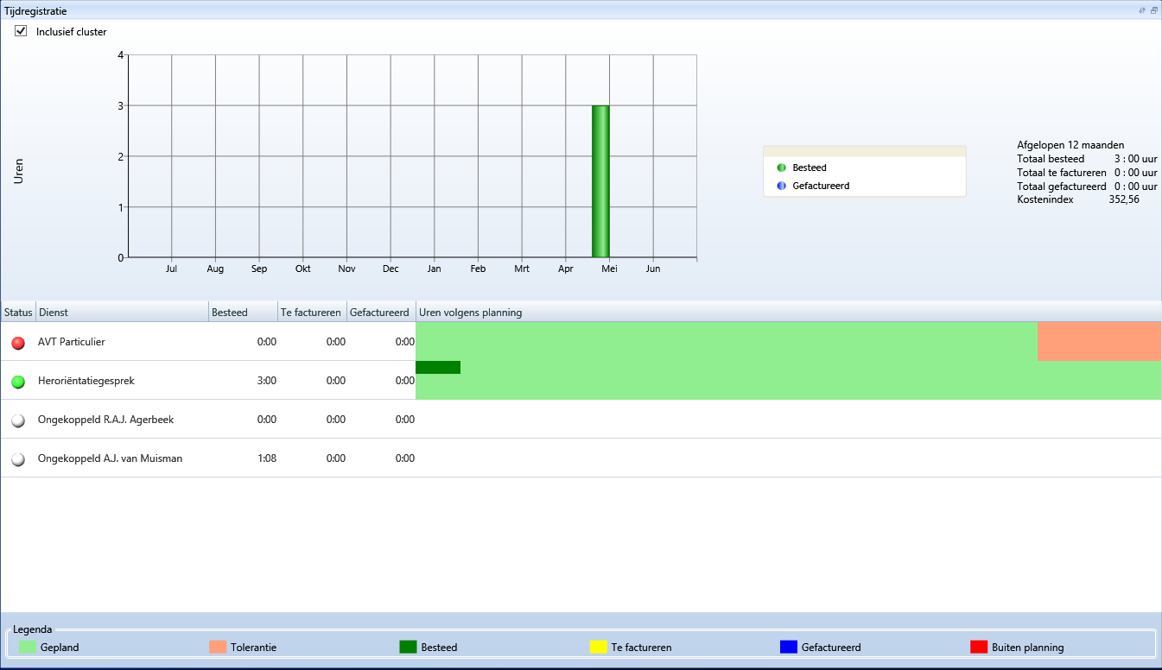Click the 3:00 Besteed value for Heroriëntatiegesprek

[x=267, y=381]
